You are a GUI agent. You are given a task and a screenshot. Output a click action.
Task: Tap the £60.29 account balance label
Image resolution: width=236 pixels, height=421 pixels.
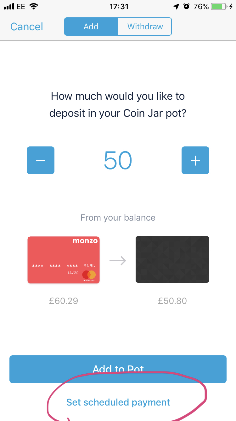click(x=64, y=301)
